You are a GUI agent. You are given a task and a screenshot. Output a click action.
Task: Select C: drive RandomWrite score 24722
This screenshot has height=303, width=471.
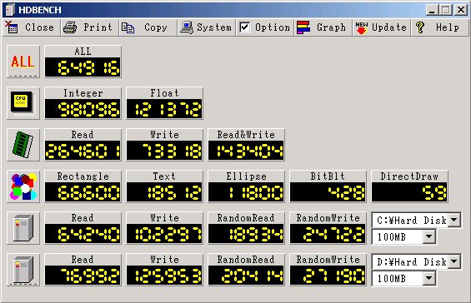click(328, 234)
